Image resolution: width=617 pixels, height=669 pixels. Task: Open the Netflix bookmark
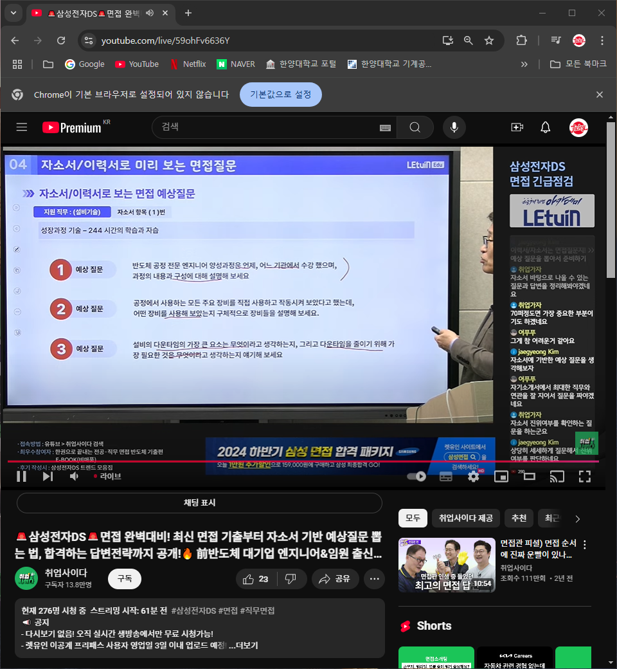(x=188, y=64)
